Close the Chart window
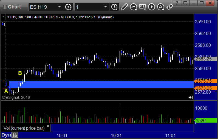 click(210, 3)
